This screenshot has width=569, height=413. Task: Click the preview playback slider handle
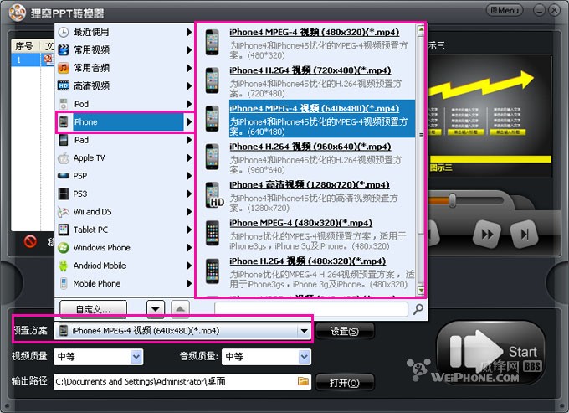[452, 200]
